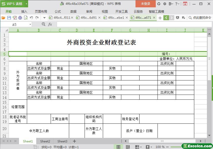Switch to Page Break preview view icon
Image resolution: width=213 pixels, height=149 pixels.
[x=128, y=147]
